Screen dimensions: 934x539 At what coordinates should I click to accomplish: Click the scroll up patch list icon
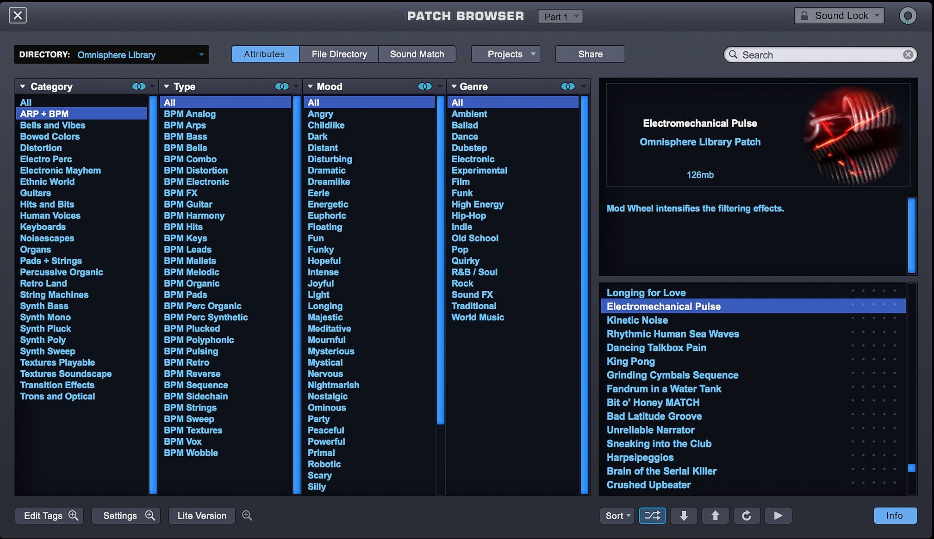pyautogui.click(x=716, y=515)
